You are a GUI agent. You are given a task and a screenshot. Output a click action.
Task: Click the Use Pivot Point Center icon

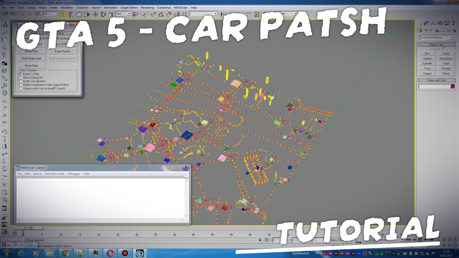coord(135,14)
